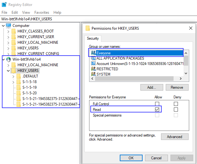Viewport: 197px width, 164px height.
Task: Select the Account Unknown entry
Action: (x=137, y=63)
